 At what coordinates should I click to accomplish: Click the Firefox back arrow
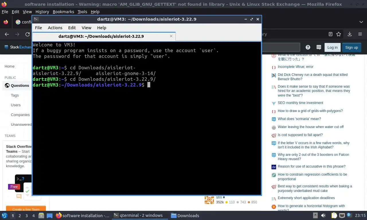(7, 34)
